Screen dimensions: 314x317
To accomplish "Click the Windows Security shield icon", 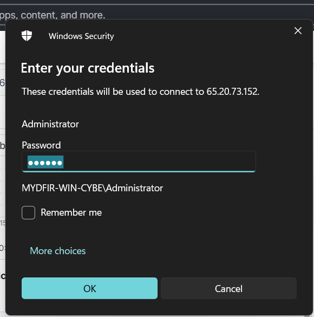I will click(x=27, y=36).
